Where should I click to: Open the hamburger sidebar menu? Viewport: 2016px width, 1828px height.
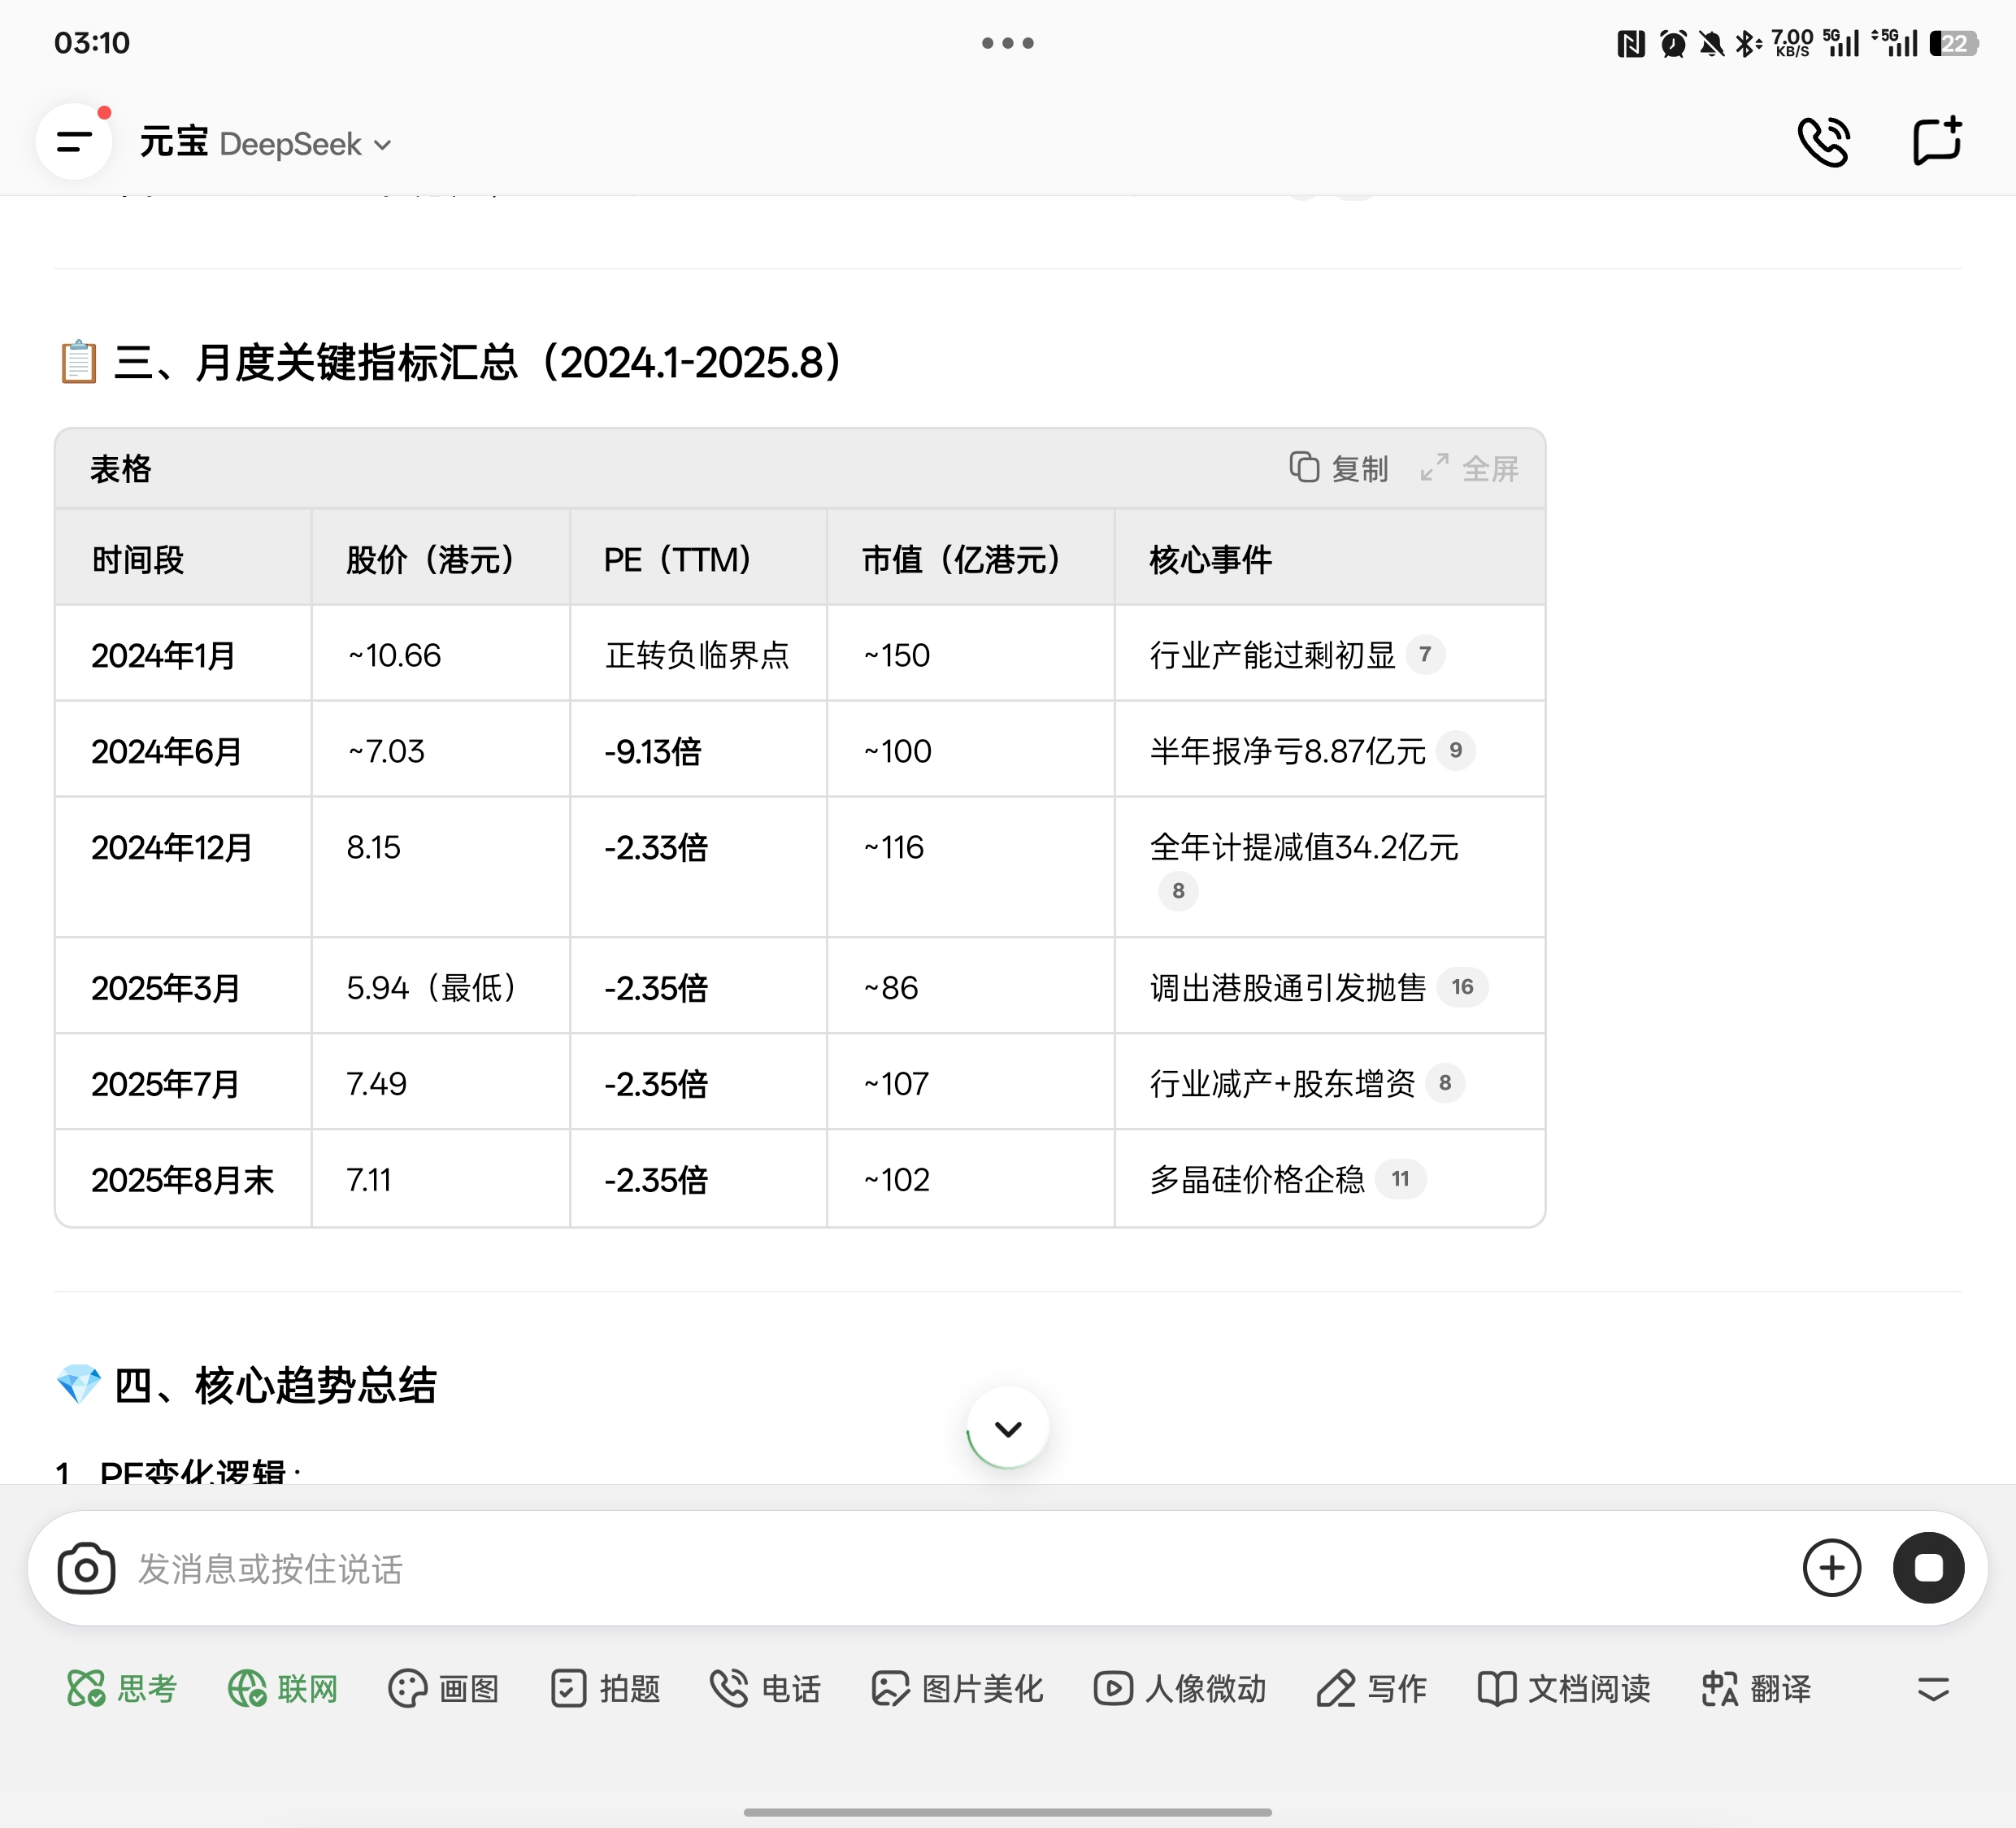[x=74, y=142]
